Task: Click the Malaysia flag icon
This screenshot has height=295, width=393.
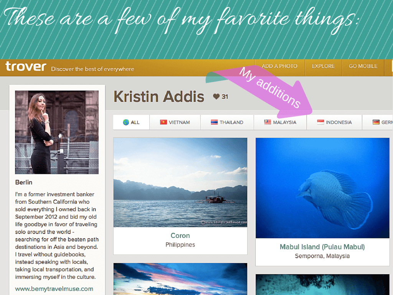Action: (268, 122)
